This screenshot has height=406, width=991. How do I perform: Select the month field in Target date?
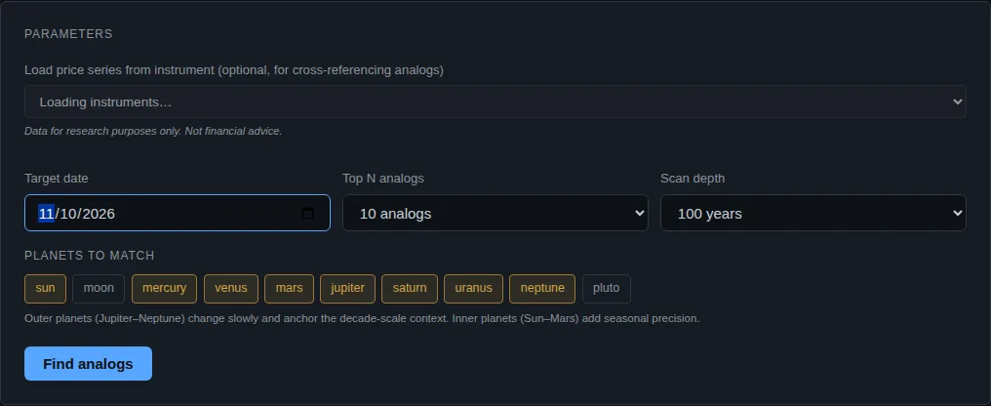46,214
